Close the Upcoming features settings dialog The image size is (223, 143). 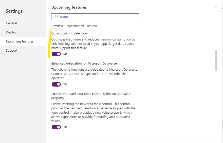click(x=215, y=7)
